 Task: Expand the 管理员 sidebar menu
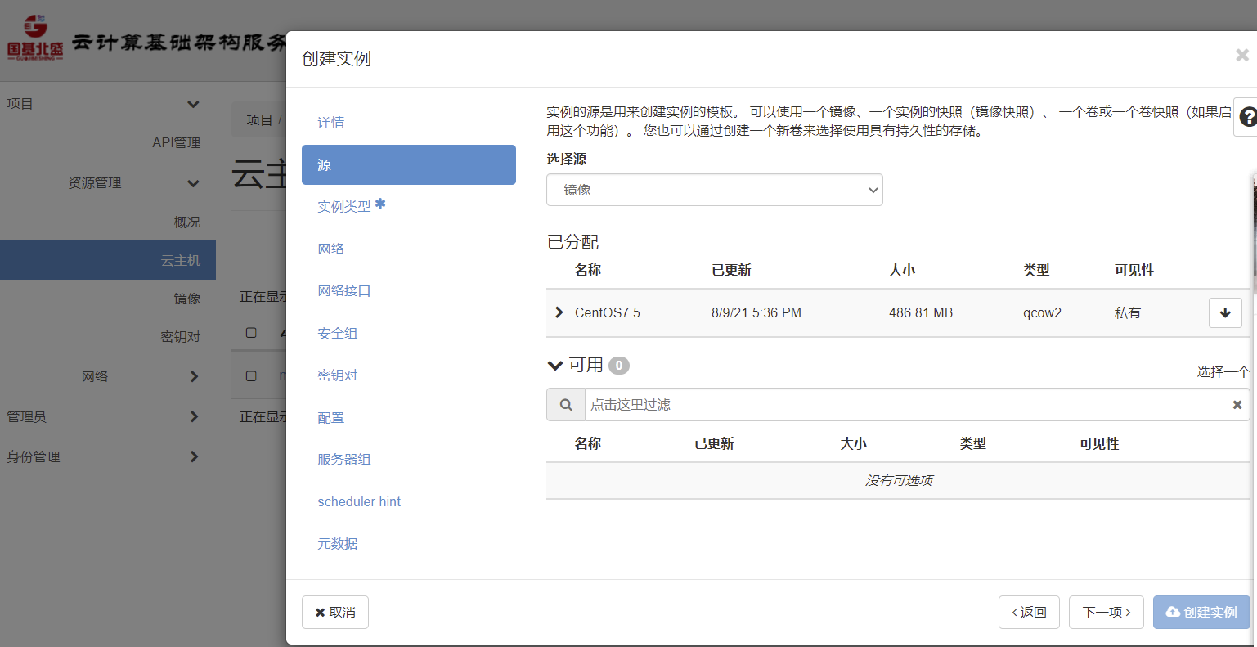194,416
